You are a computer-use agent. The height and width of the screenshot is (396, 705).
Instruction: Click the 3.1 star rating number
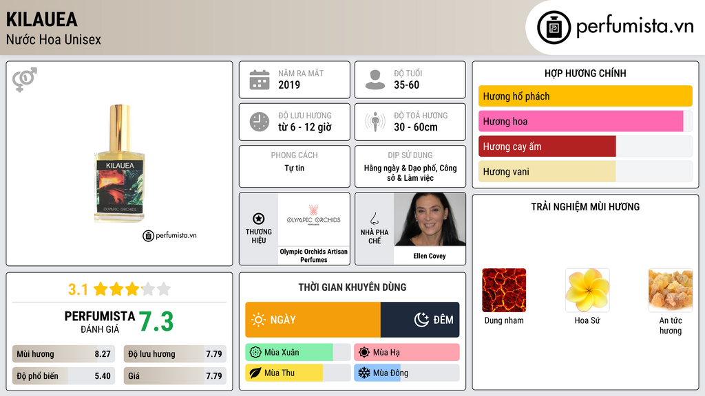[x=78, y=289]
